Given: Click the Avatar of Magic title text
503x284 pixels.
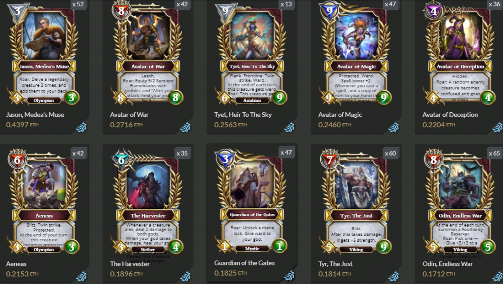Looking at the screenshot, I should pyautogui.click(x=340, y=115).
